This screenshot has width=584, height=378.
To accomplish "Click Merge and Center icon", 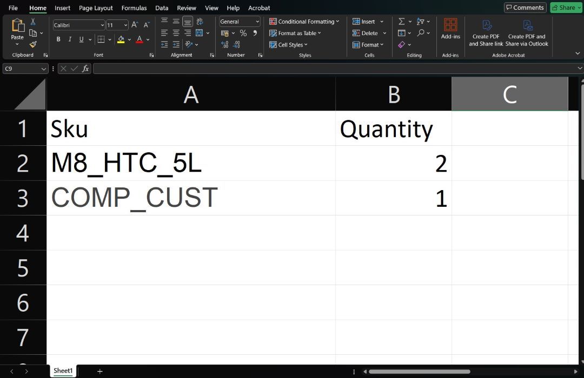I will [x=199, y=33].
